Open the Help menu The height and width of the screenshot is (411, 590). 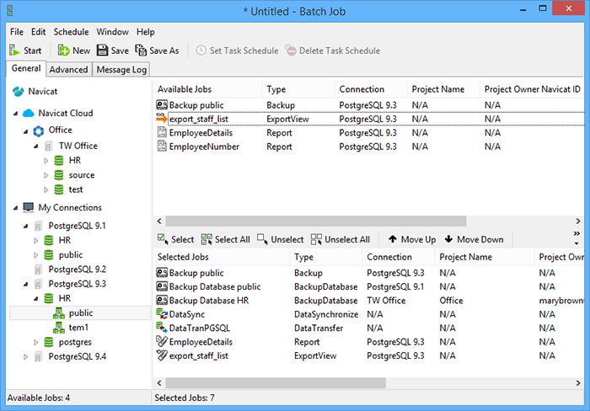[x=145, y=32]
